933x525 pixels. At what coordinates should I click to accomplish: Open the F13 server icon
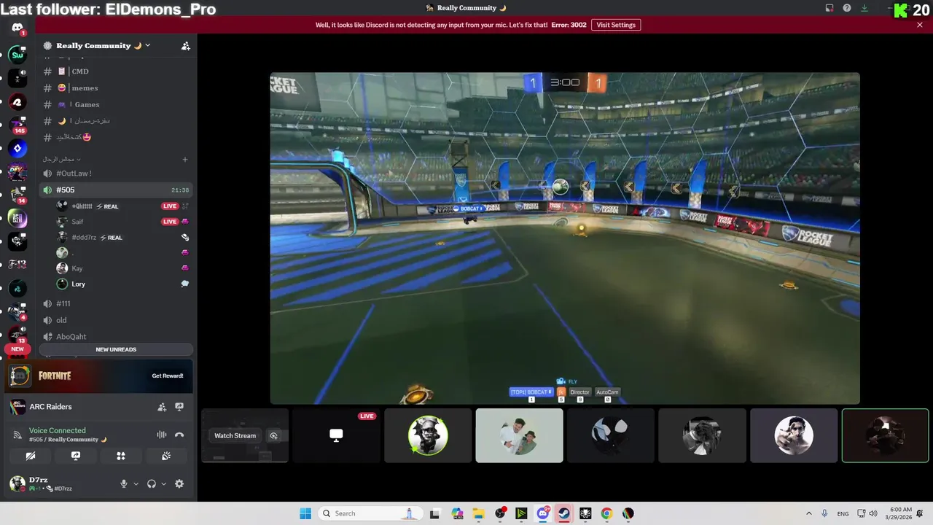click(17, 265)
